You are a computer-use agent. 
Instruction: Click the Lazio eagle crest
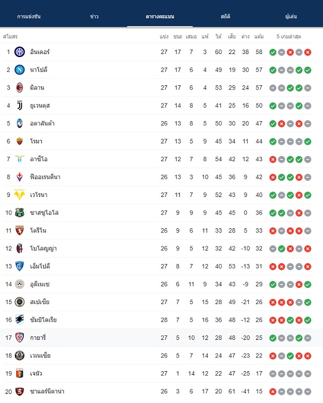(20, 159)
